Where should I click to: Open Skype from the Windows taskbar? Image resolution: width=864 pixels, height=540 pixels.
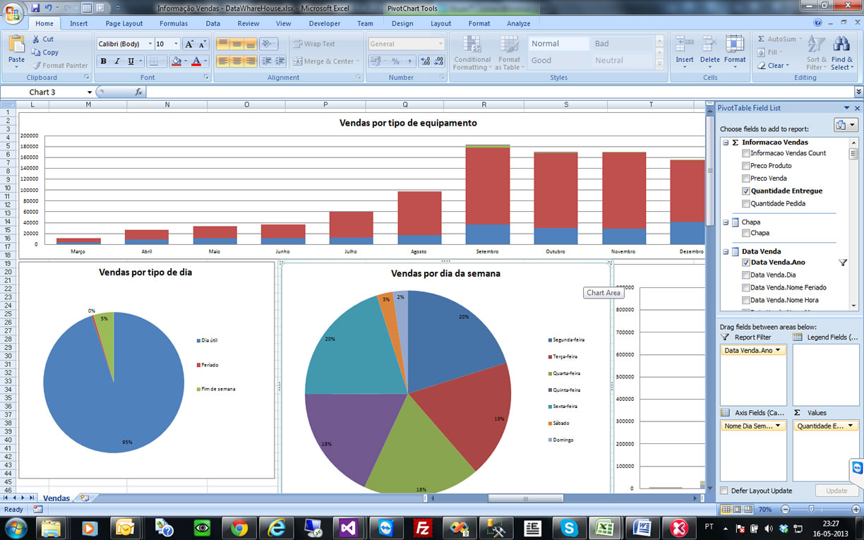point(570,527)
